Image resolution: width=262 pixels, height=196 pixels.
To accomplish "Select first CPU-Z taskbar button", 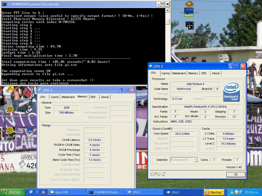I will [145, 192].
